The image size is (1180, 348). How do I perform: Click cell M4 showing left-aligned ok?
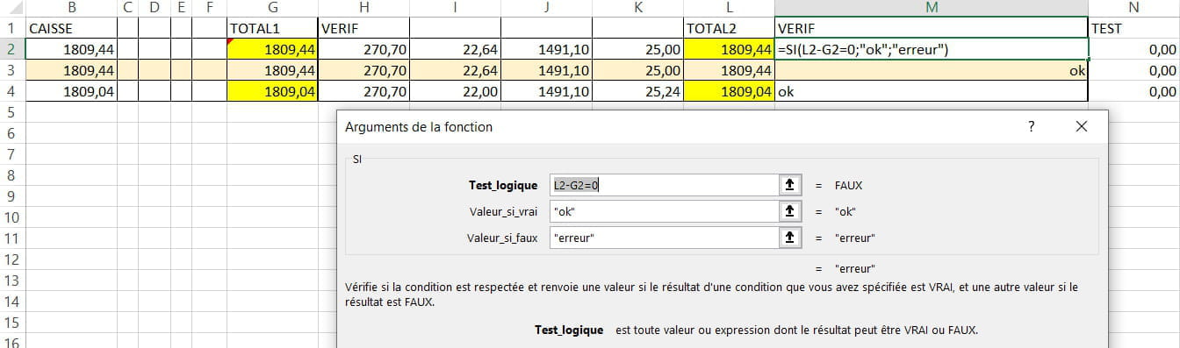[932, 91]
